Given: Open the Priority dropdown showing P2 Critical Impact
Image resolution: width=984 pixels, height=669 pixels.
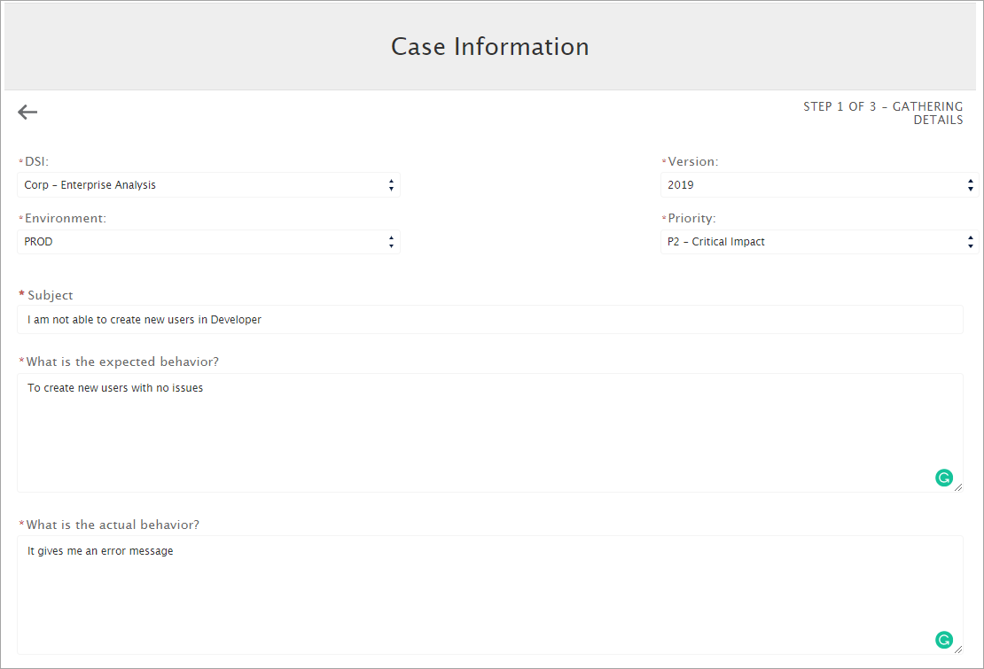Looking at the screenshot, I should click(807, 241).
